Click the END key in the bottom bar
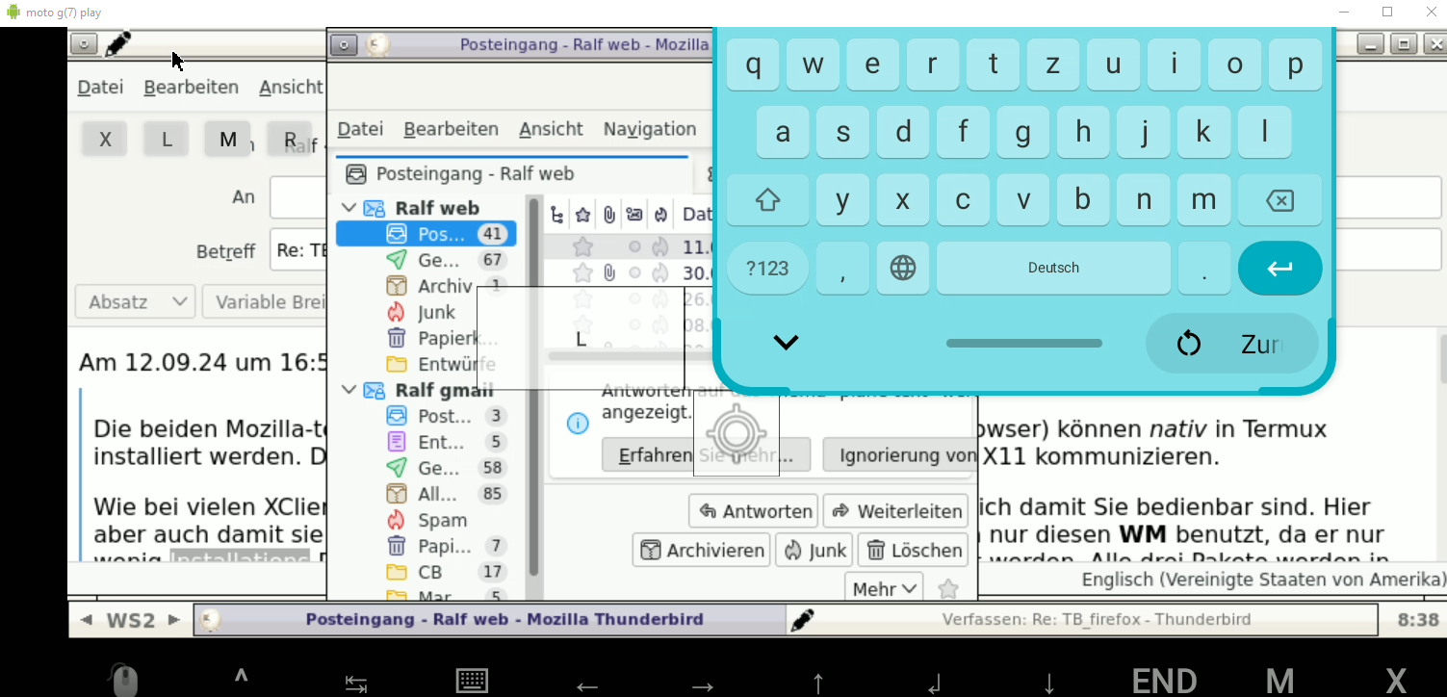 (x=1164, y=682)
